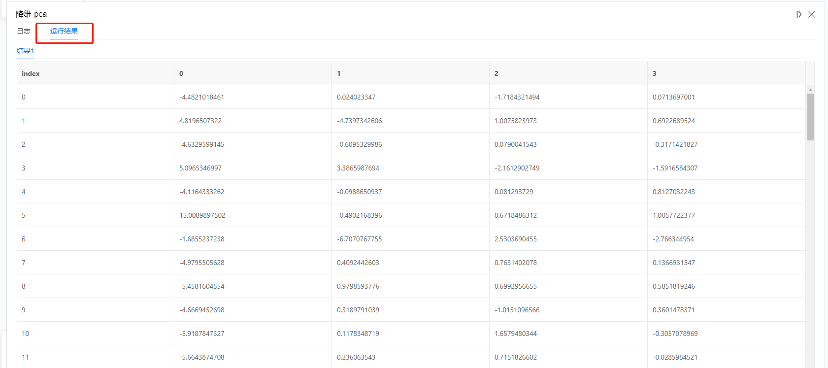Open the 结果1 sub-tab

(x=26, y=51)
